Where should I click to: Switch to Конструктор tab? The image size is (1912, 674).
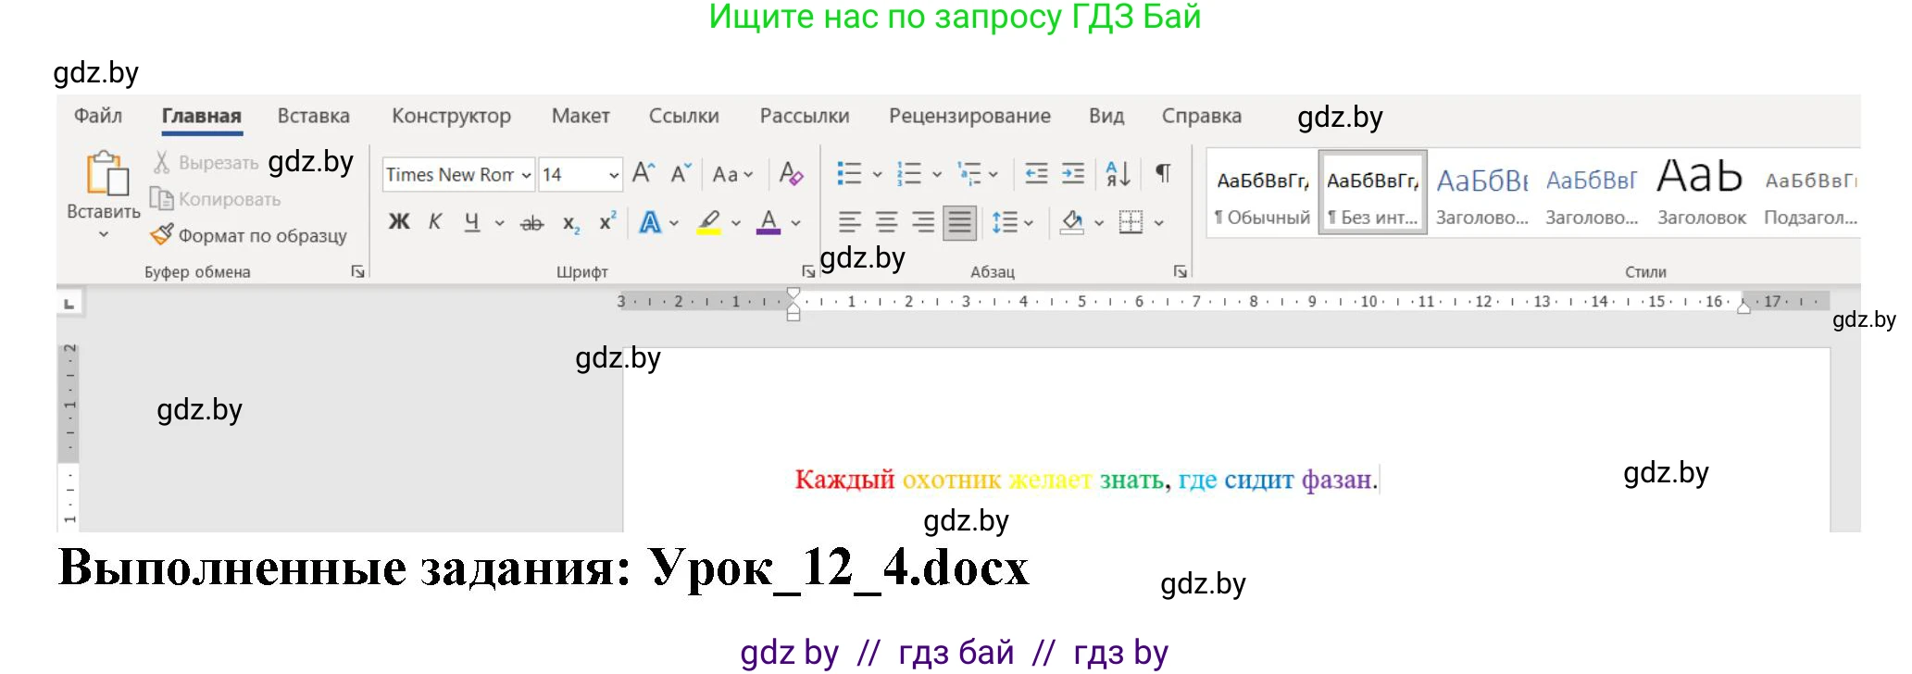tap(451, 116)
